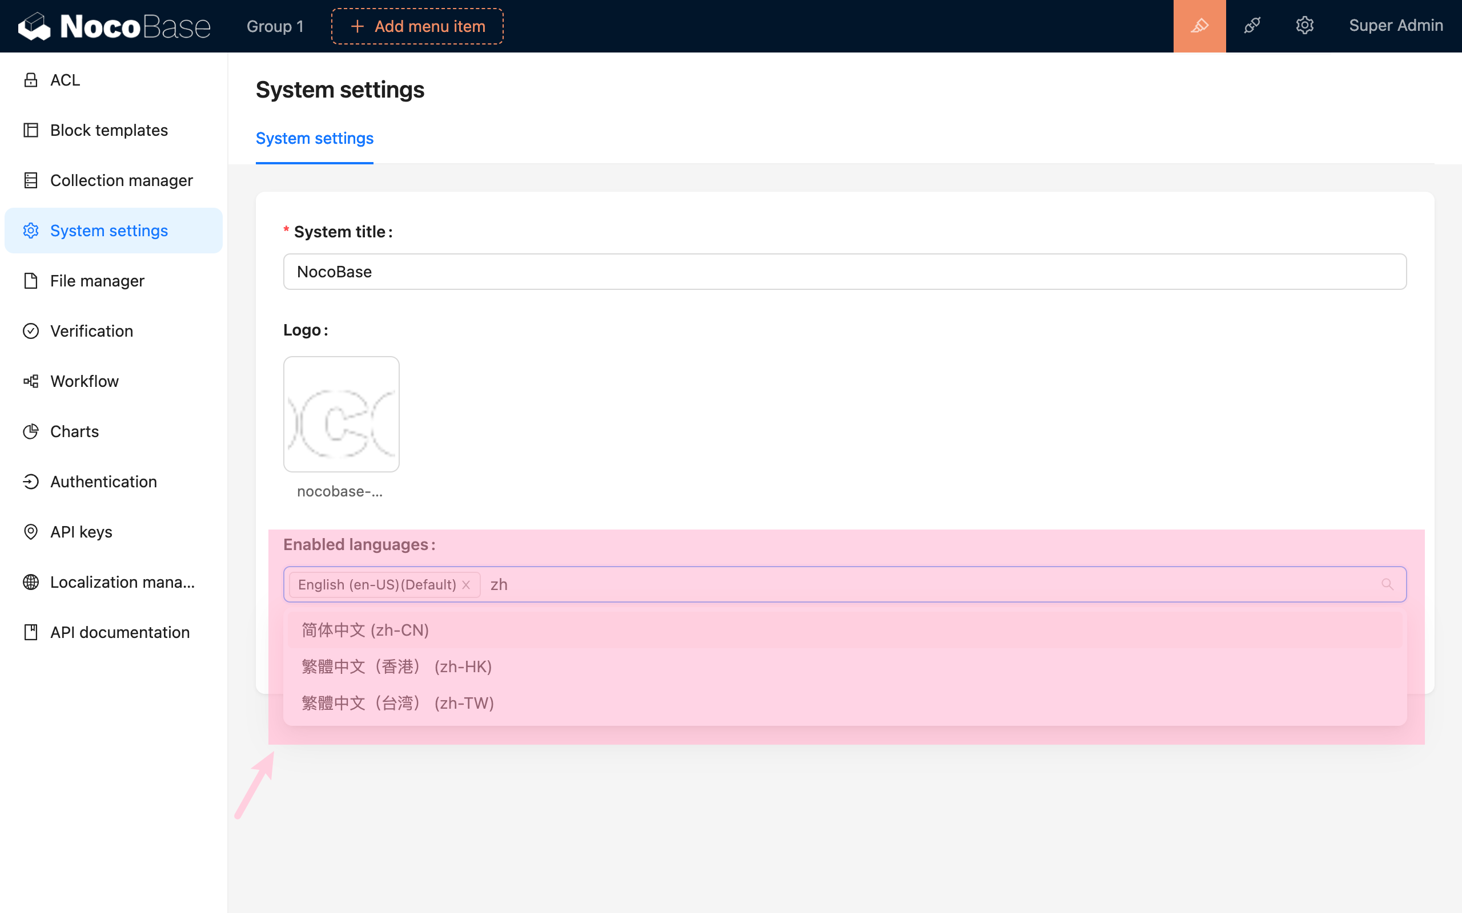Pick the zh-TW language option
This screenshot has width=1462, height=913.
coord(398,703)
